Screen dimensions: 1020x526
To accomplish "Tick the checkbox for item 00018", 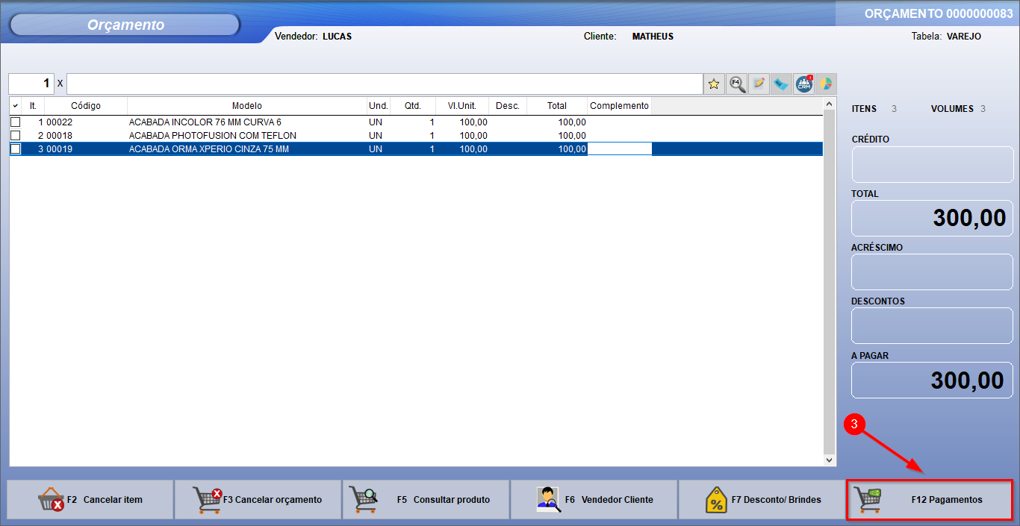I will (x=16, y=136).
